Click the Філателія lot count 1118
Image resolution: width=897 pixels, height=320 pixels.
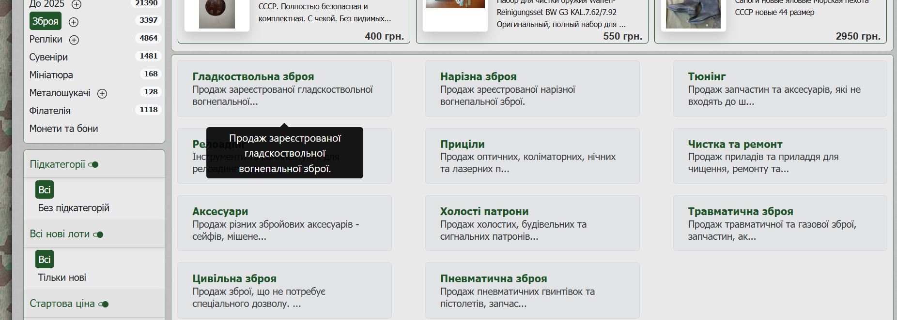pyautogui.click(x=148, y=110)
